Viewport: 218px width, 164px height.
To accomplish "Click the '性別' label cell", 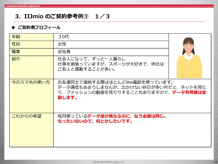I will coord(31,45).
